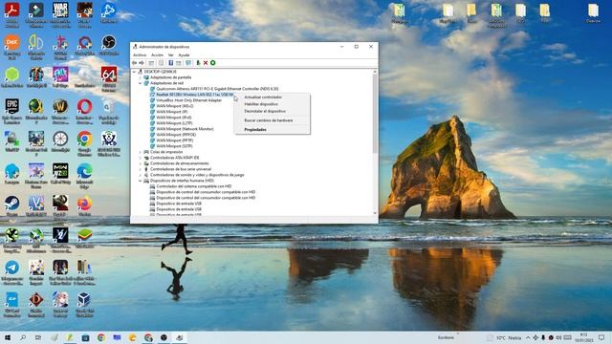Open the Ayuda menu
The width and height of the screenshot is (612, 344).
pyautogui.click(x=184, y=55)
